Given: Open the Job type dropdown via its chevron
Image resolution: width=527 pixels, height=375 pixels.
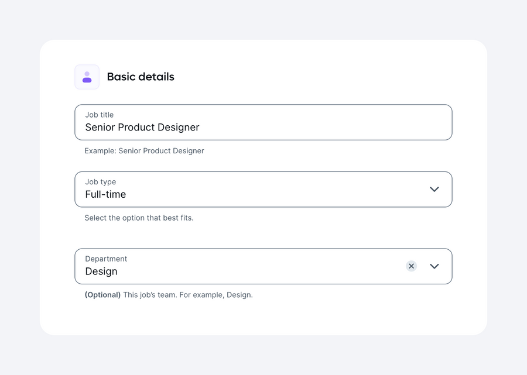Looking at the screenshot, I should [x=434, y=189].
